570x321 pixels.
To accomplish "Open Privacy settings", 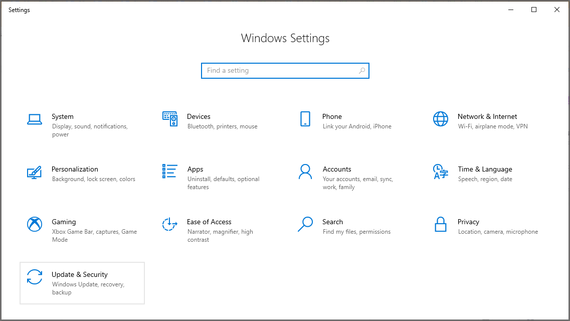I will pyautogui.click(x=489, y=226).
